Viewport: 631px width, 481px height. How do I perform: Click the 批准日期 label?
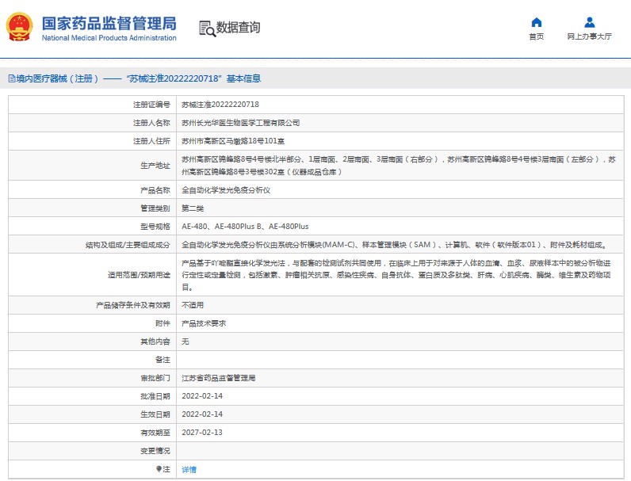point(155,396)
